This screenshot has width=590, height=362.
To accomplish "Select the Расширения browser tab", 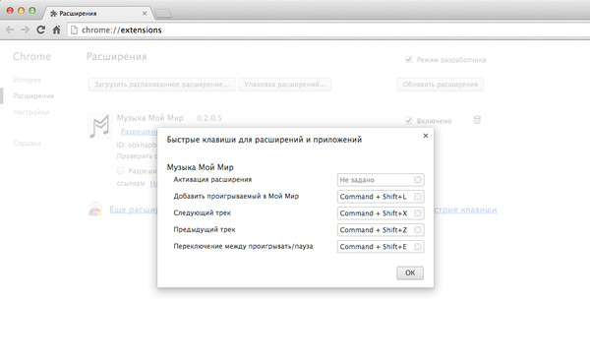I will (98, 13).
